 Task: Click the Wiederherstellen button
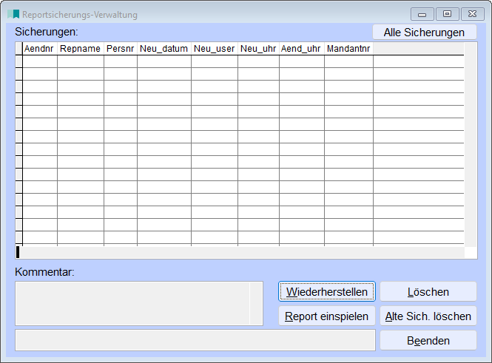[327, 291]
